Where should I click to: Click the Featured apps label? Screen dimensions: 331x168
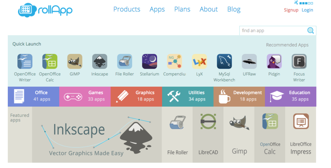coord(20,118)
